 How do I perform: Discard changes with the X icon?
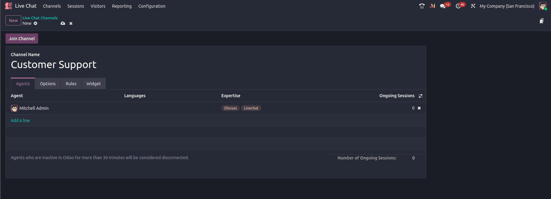pyautogui.click(x=71, y=23)
